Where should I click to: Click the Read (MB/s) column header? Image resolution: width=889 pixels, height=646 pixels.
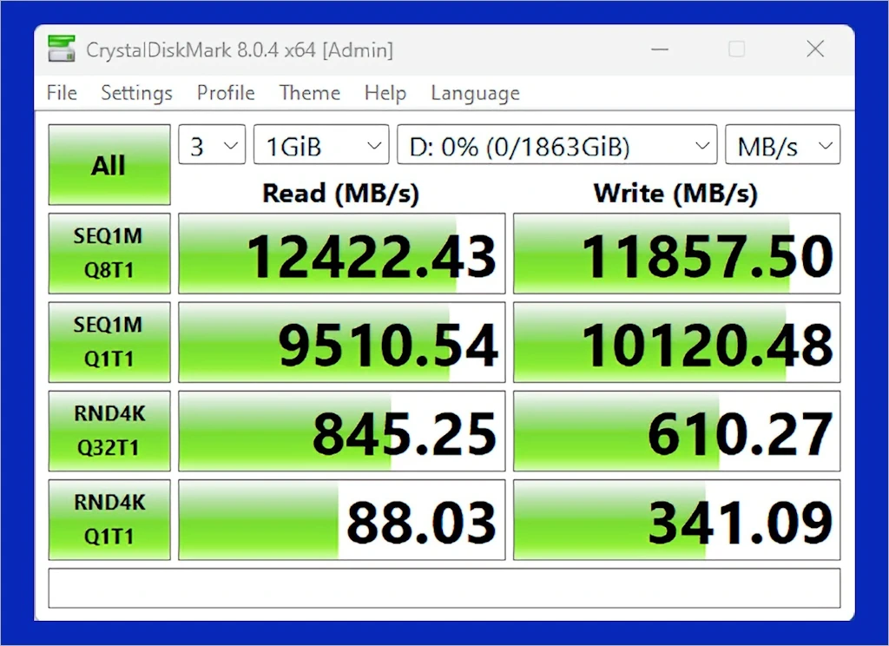(x=340, y=194)
